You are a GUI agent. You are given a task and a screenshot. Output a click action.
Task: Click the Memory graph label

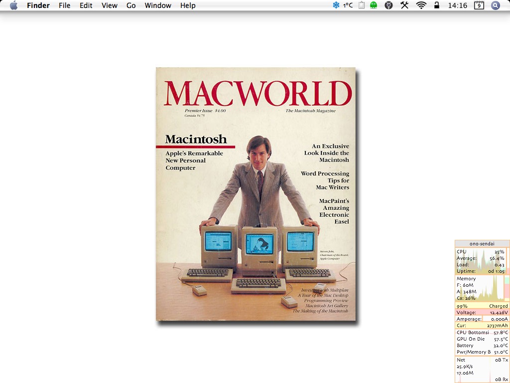(466, 279)
